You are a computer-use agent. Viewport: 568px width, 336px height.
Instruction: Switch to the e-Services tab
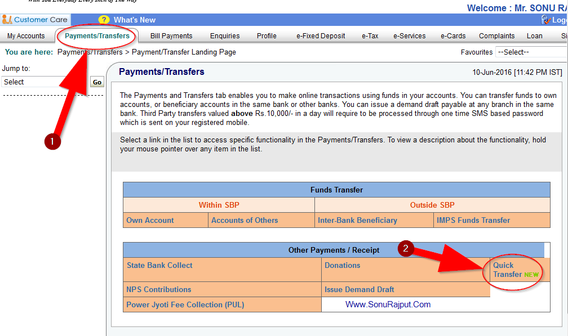[409, 36]
